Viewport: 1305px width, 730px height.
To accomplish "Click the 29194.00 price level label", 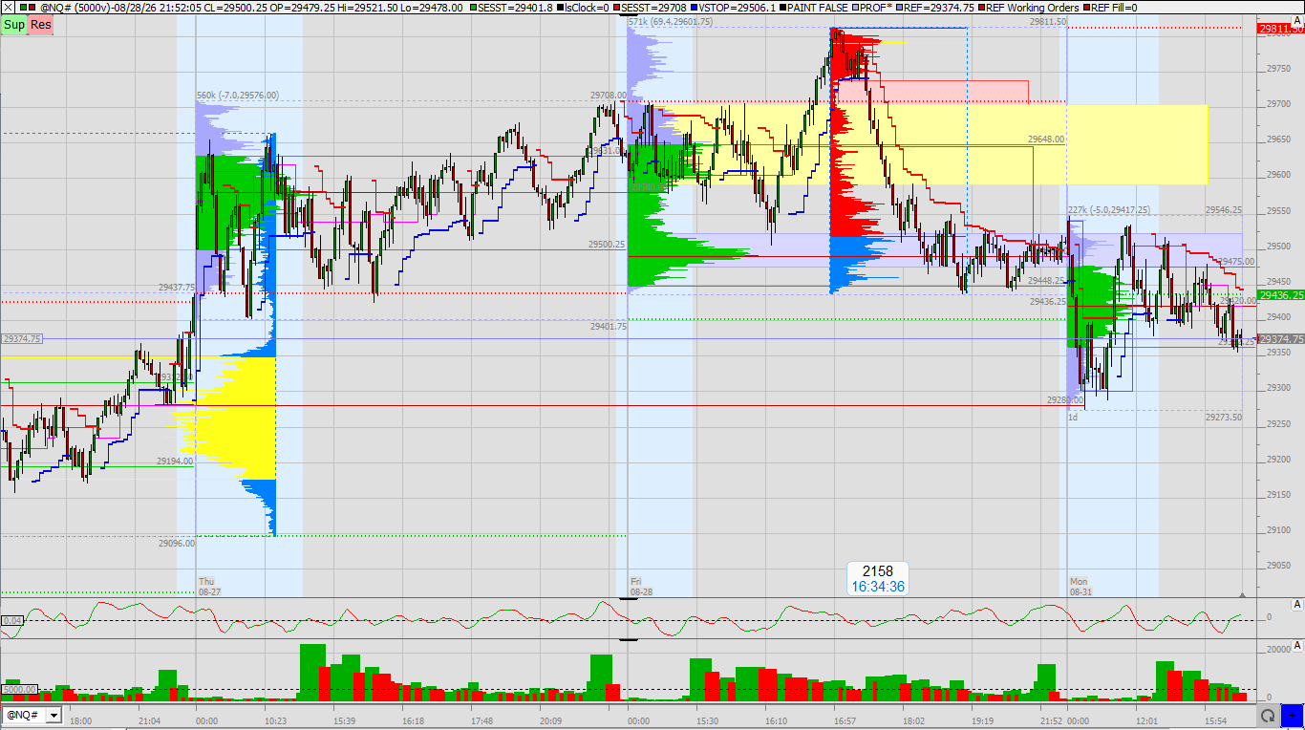I will tap(176, 461).
